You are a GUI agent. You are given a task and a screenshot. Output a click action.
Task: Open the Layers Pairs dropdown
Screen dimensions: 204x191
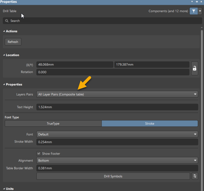tap(117, 94)
